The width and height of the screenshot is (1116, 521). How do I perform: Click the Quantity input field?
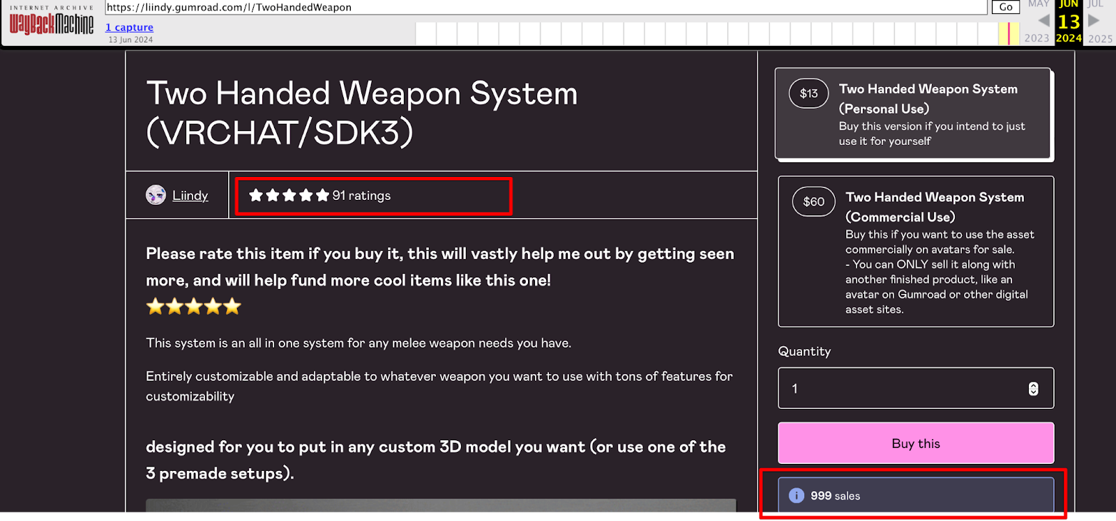point(916,388)
